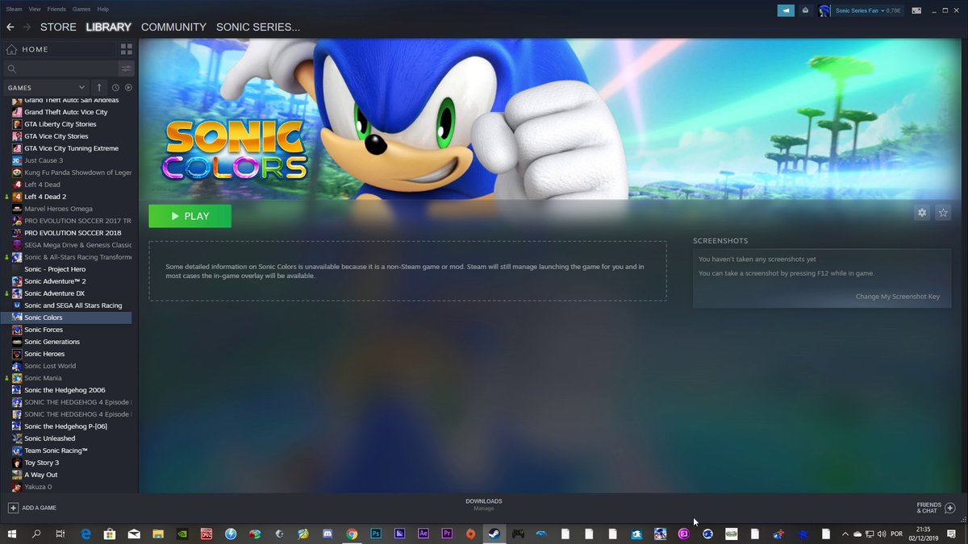Open the Games menu

click(x=81, y=9)
